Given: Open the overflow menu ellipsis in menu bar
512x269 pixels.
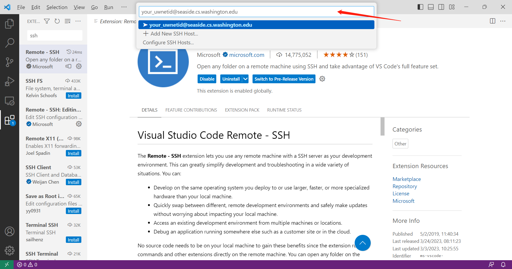Looking at the screenshot, I should point(124,7).
